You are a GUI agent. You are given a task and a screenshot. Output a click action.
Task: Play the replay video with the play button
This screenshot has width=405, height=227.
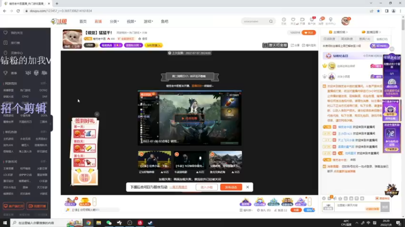189,119
